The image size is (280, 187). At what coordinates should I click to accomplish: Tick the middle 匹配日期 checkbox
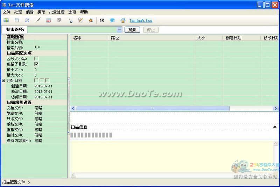(42, 80)
